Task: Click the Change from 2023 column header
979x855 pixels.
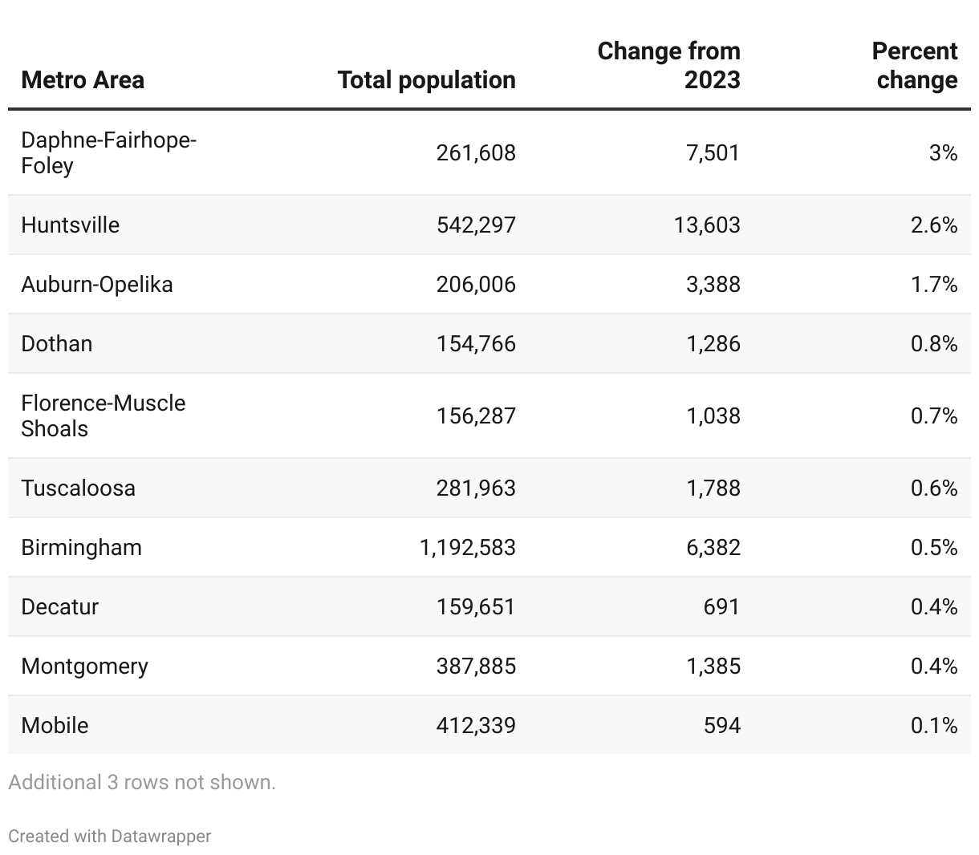Action: pyautogui.click(x=668, y=66)
